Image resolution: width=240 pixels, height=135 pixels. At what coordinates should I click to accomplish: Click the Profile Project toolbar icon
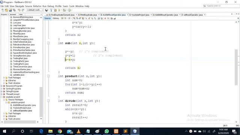69,10
